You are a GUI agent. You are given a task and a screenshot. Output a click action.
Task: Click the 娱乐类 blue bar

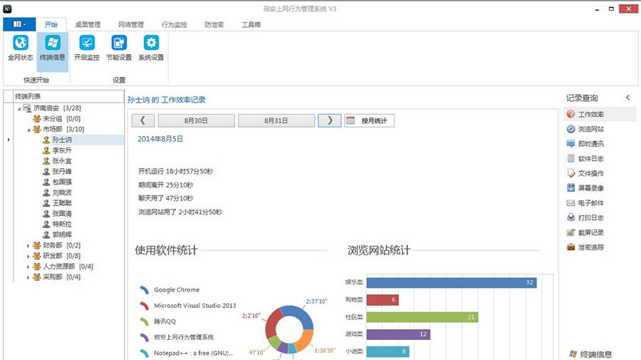[x=452, y=282]
